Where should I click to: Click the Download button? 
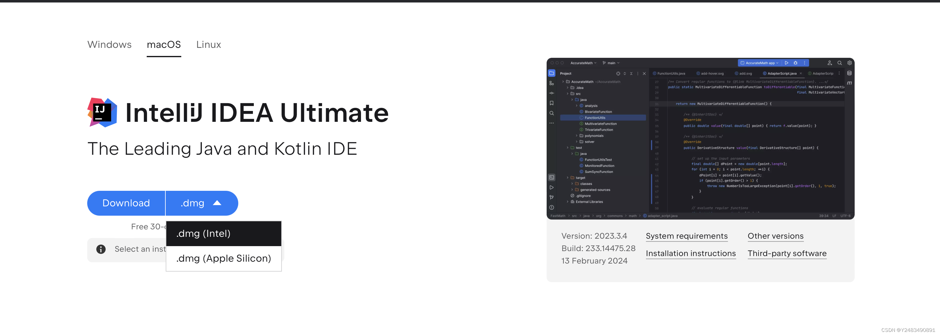point(126,203)
